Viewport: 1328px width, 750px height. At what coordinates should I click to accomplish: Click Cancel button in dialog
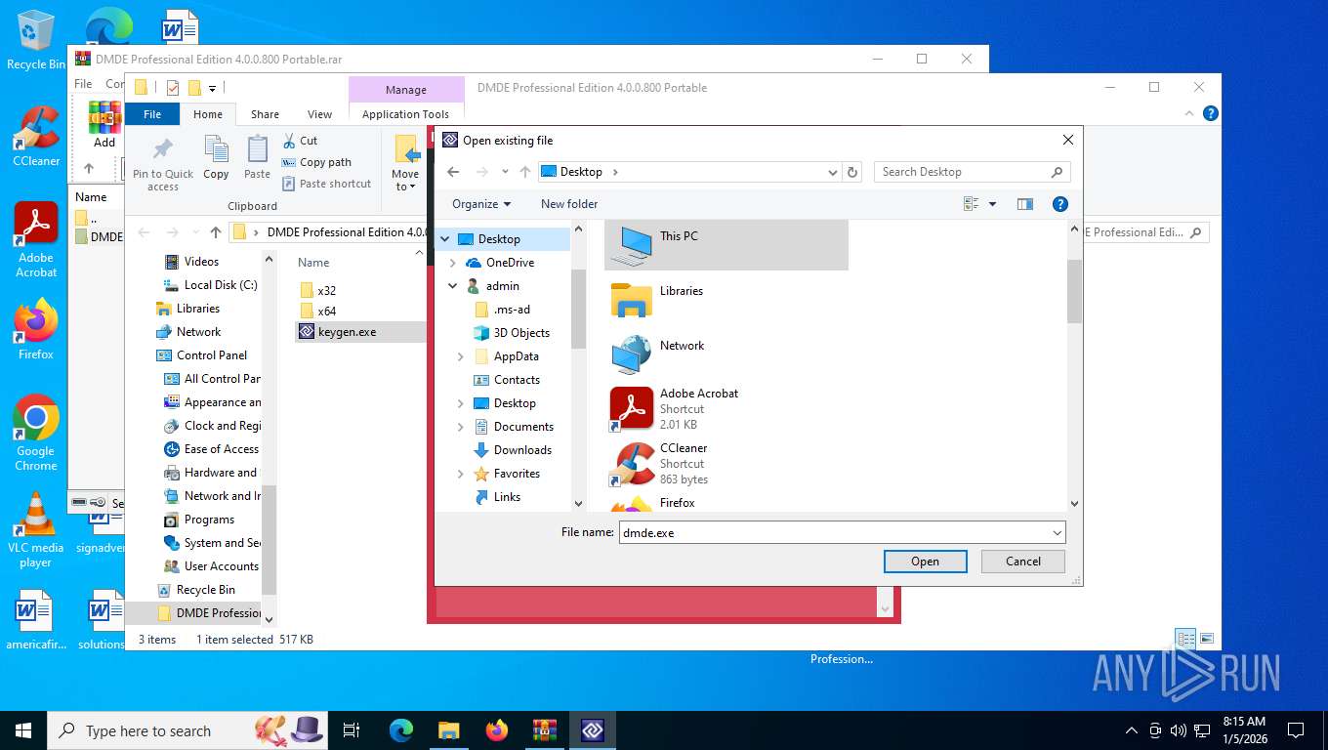(x=1023, y=562)
